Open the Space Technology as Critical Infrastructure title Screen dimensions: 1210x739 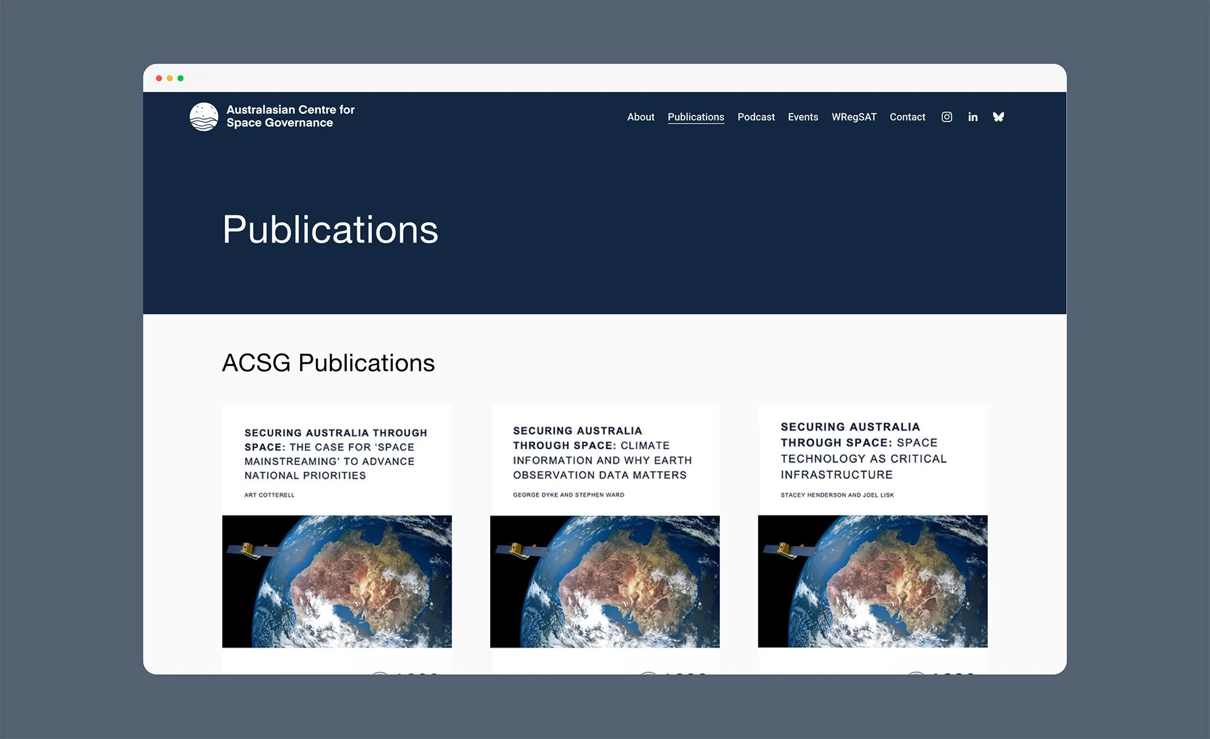pyautogui.click(x=863, y=451)
